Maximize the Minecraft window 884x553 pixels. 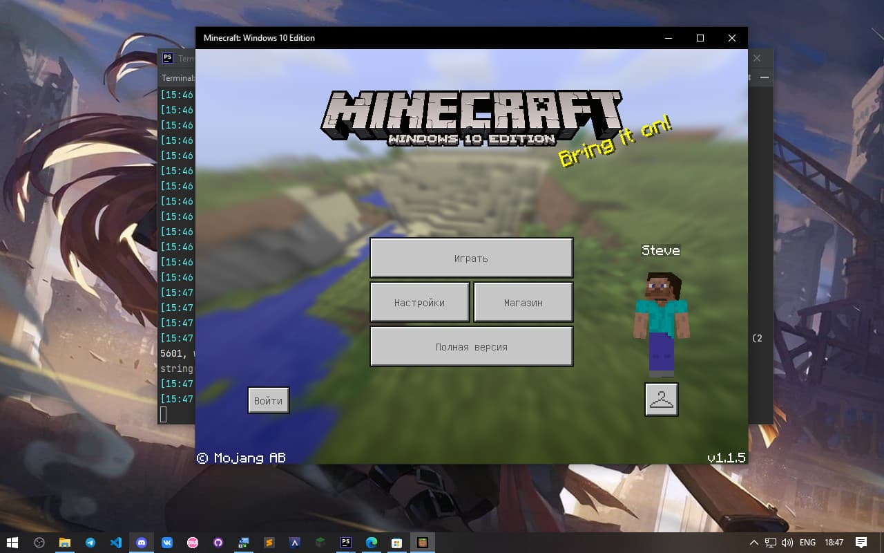coord(700,38)
